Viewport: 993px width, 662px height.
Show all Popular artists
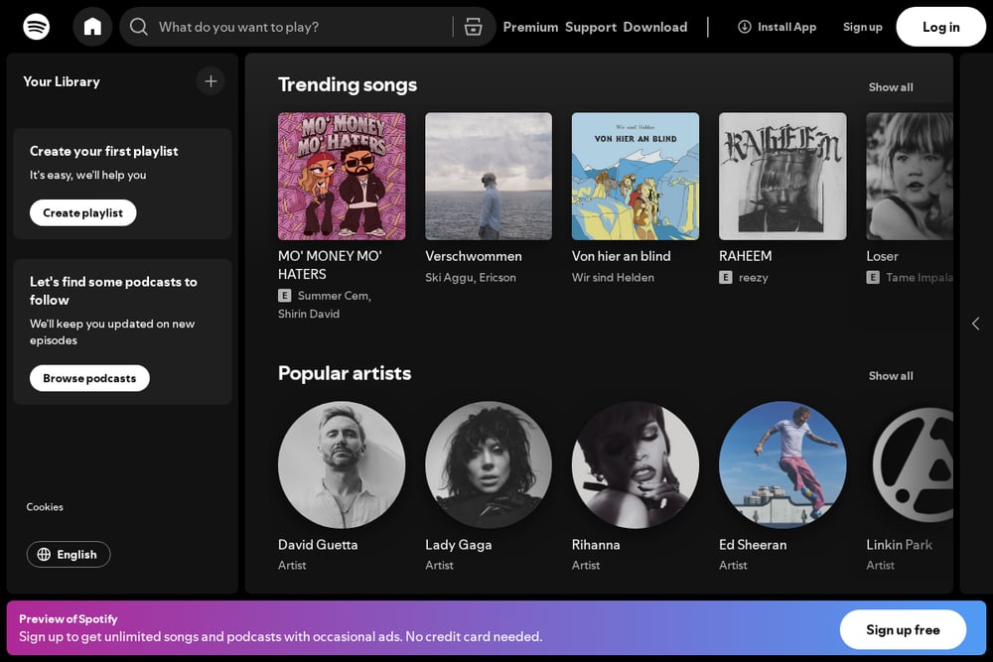tap(891, 376)
